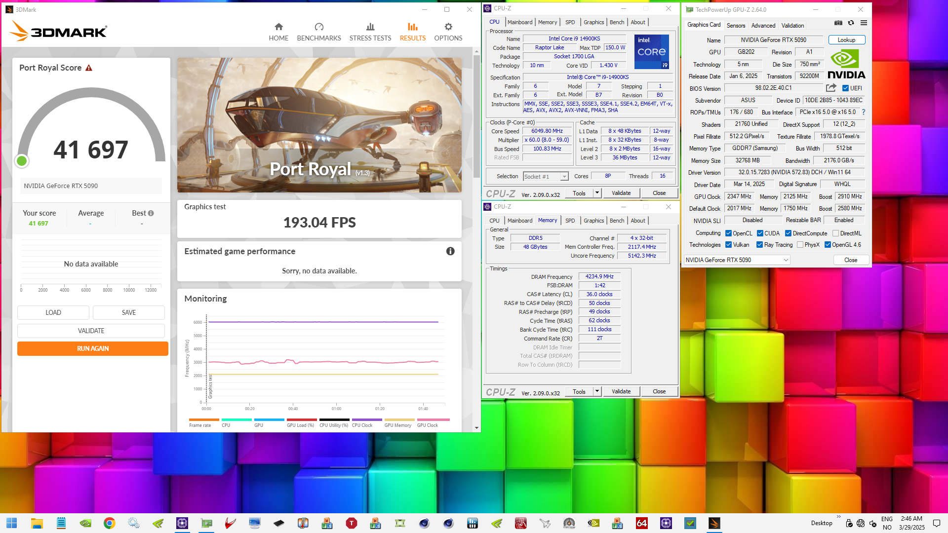Click the orange RUN AGAIN button
Screen dimensions: 948x533
point(93,349)
